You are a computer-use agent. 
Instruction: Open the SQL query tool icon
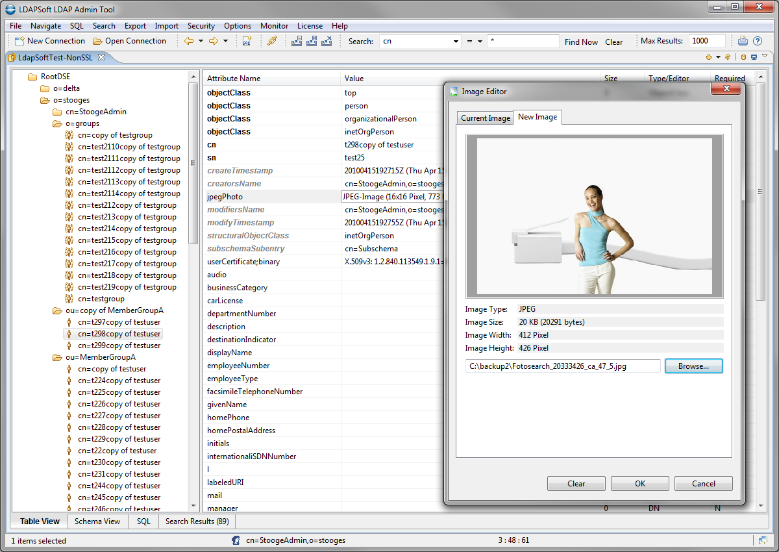click(x=247, y=41)
